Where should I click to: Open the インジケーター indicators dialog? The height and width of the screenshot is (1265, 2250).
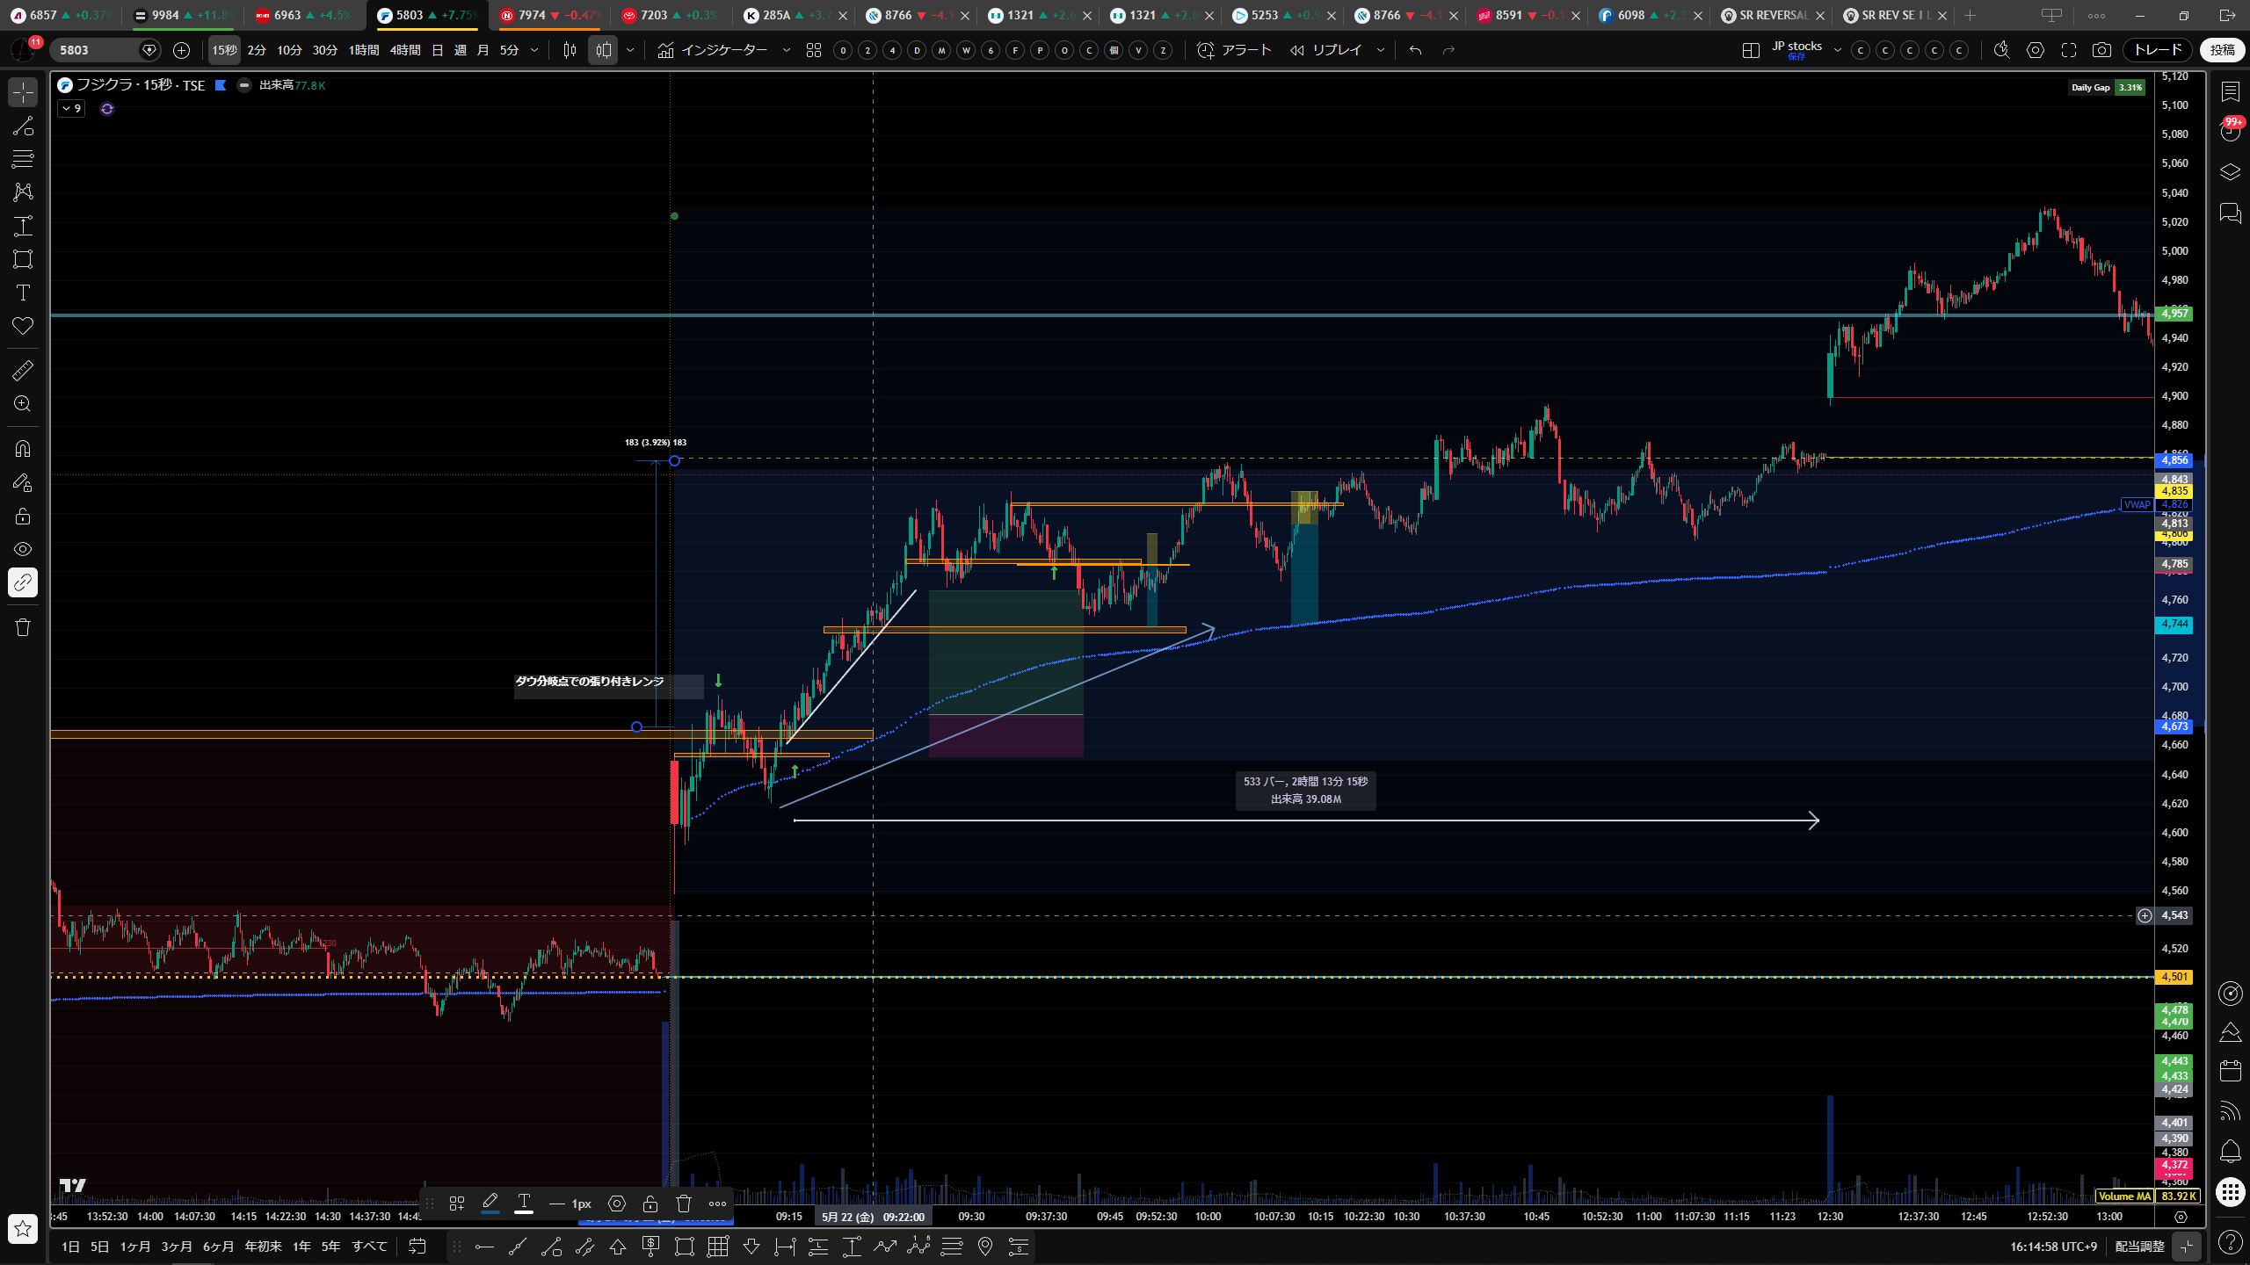pyautogui.click(x=713, y=50)
